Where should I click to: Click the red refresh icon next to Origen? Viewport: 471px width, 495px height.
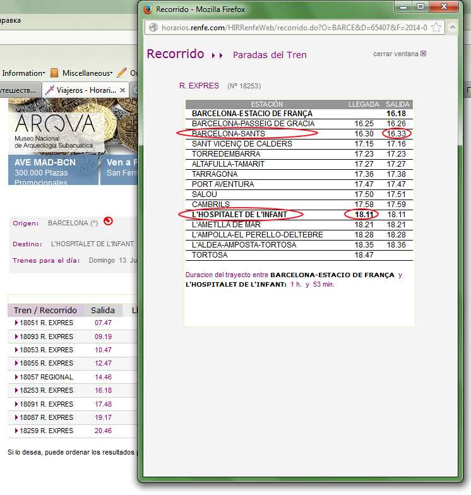109,221
